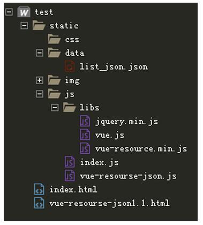
Task: Click the HTML file icon for index.html
Action: click(39, 189)
